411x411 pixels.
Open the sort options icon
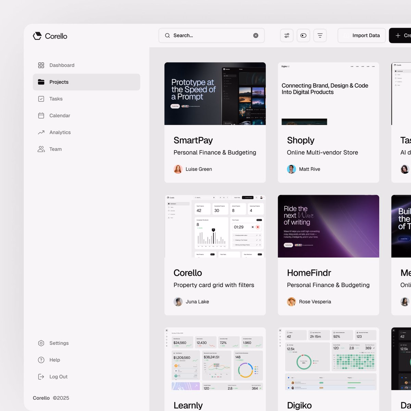coord(320,35)
